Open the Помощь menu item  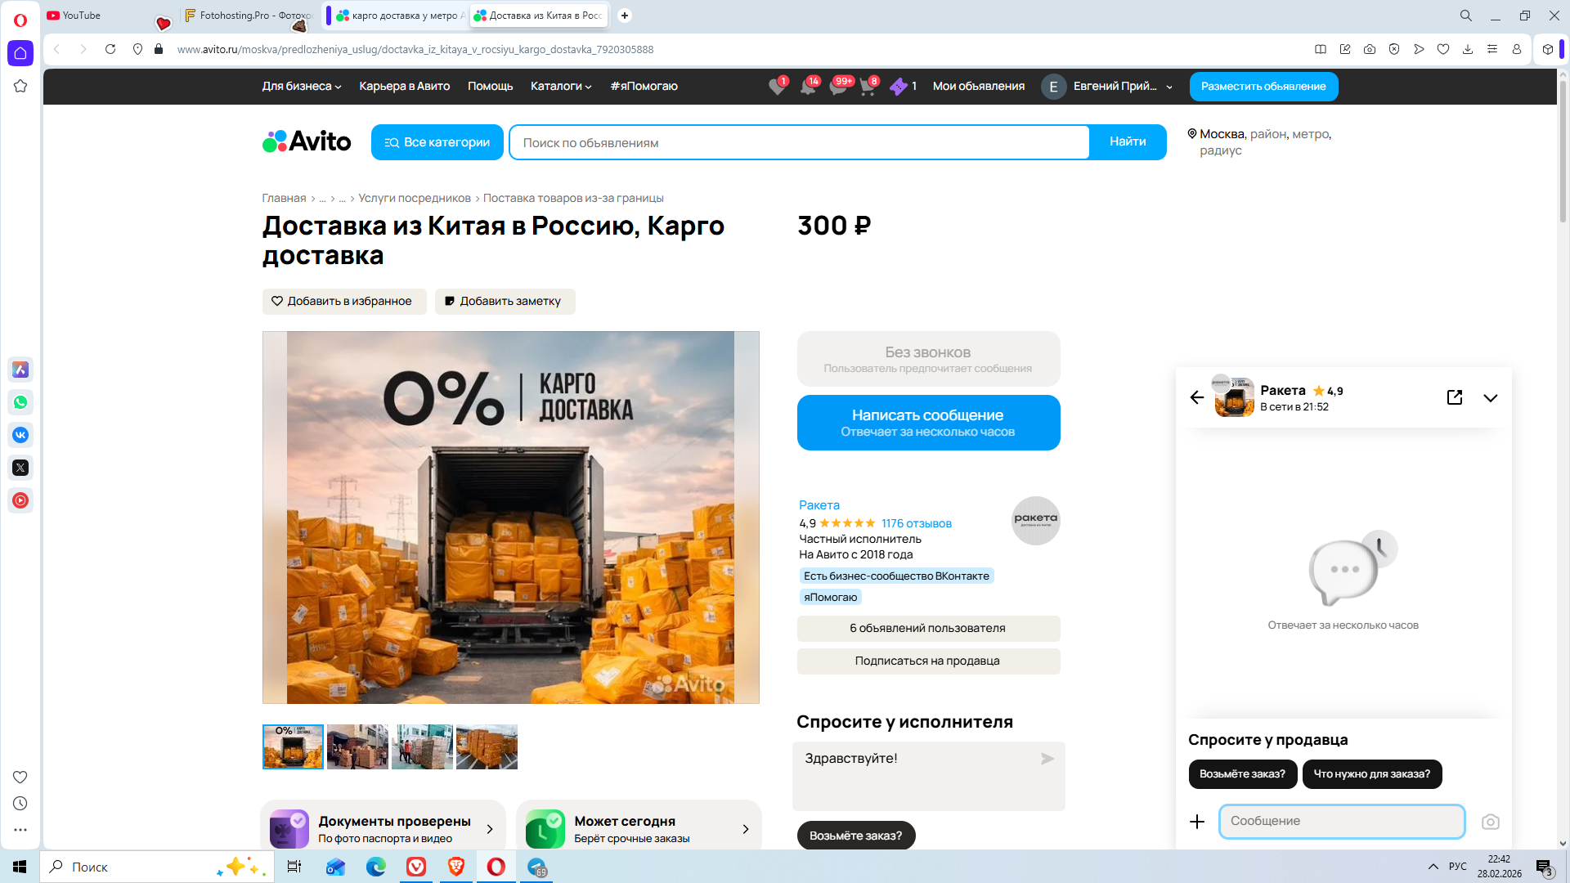[x=490, y=87]
